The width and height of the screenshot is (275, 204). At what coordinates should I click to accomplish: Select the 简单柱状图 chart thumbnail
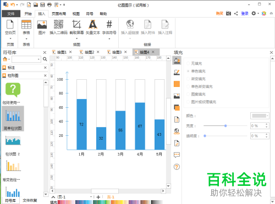click(x=13, y=119)
